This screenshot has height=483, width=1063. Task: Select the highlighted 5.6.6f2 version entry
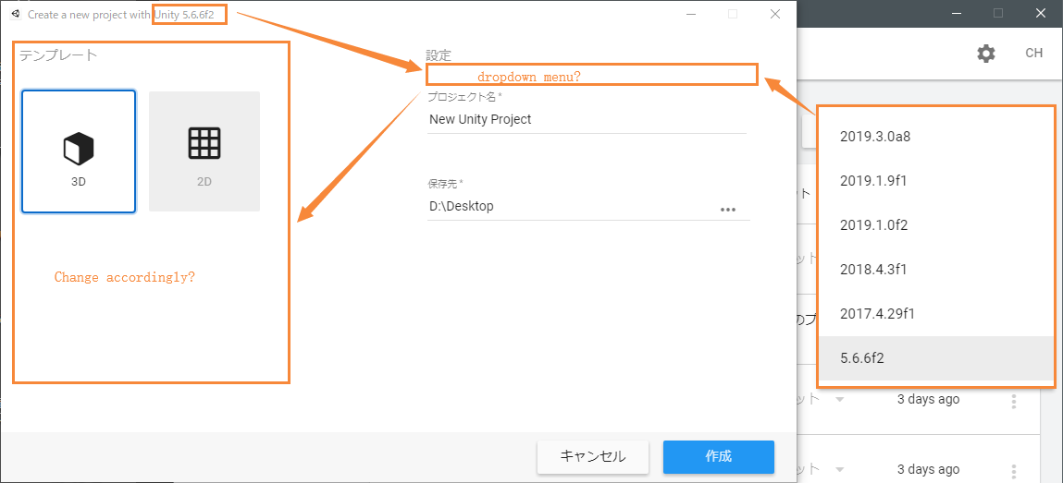click(935, 358)
